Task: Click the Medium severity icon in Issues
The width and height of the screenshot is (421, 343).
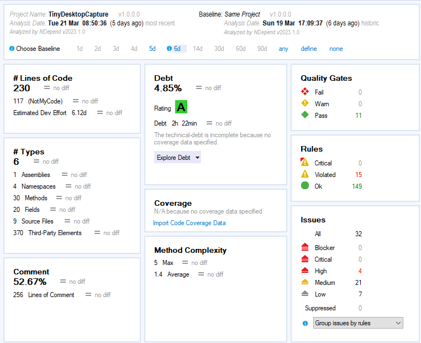Action: coord(305,282)
